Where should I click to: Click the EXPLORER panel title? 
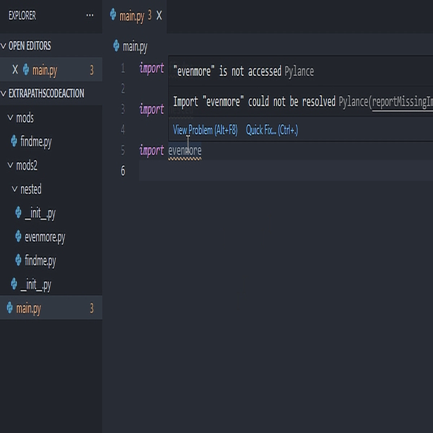[22, 16]
